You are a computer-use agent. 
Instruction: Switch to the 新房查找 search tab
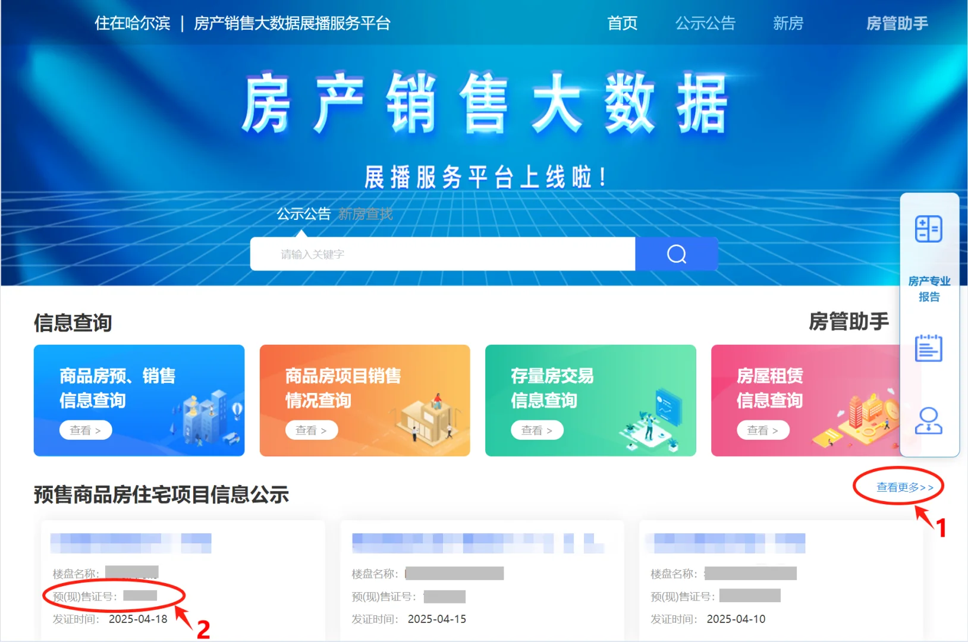(x=365, y=214)
